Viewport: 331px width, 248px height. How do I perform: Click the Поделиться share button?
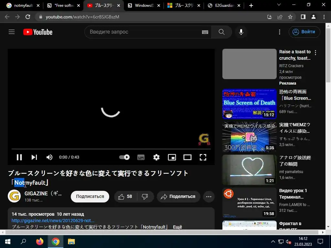178,197
